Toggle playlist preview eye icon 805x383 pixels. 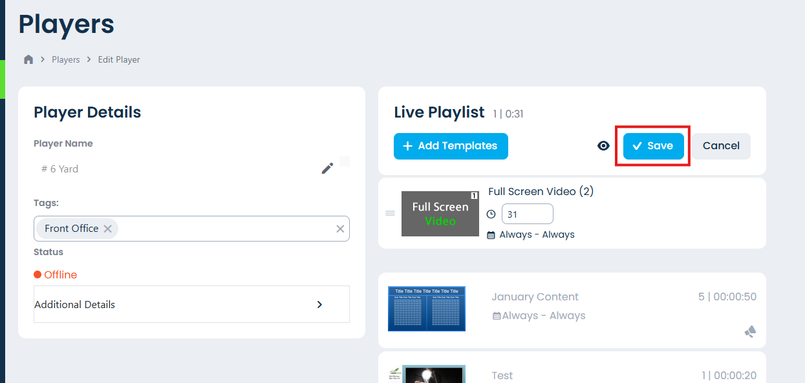point(603,146)
